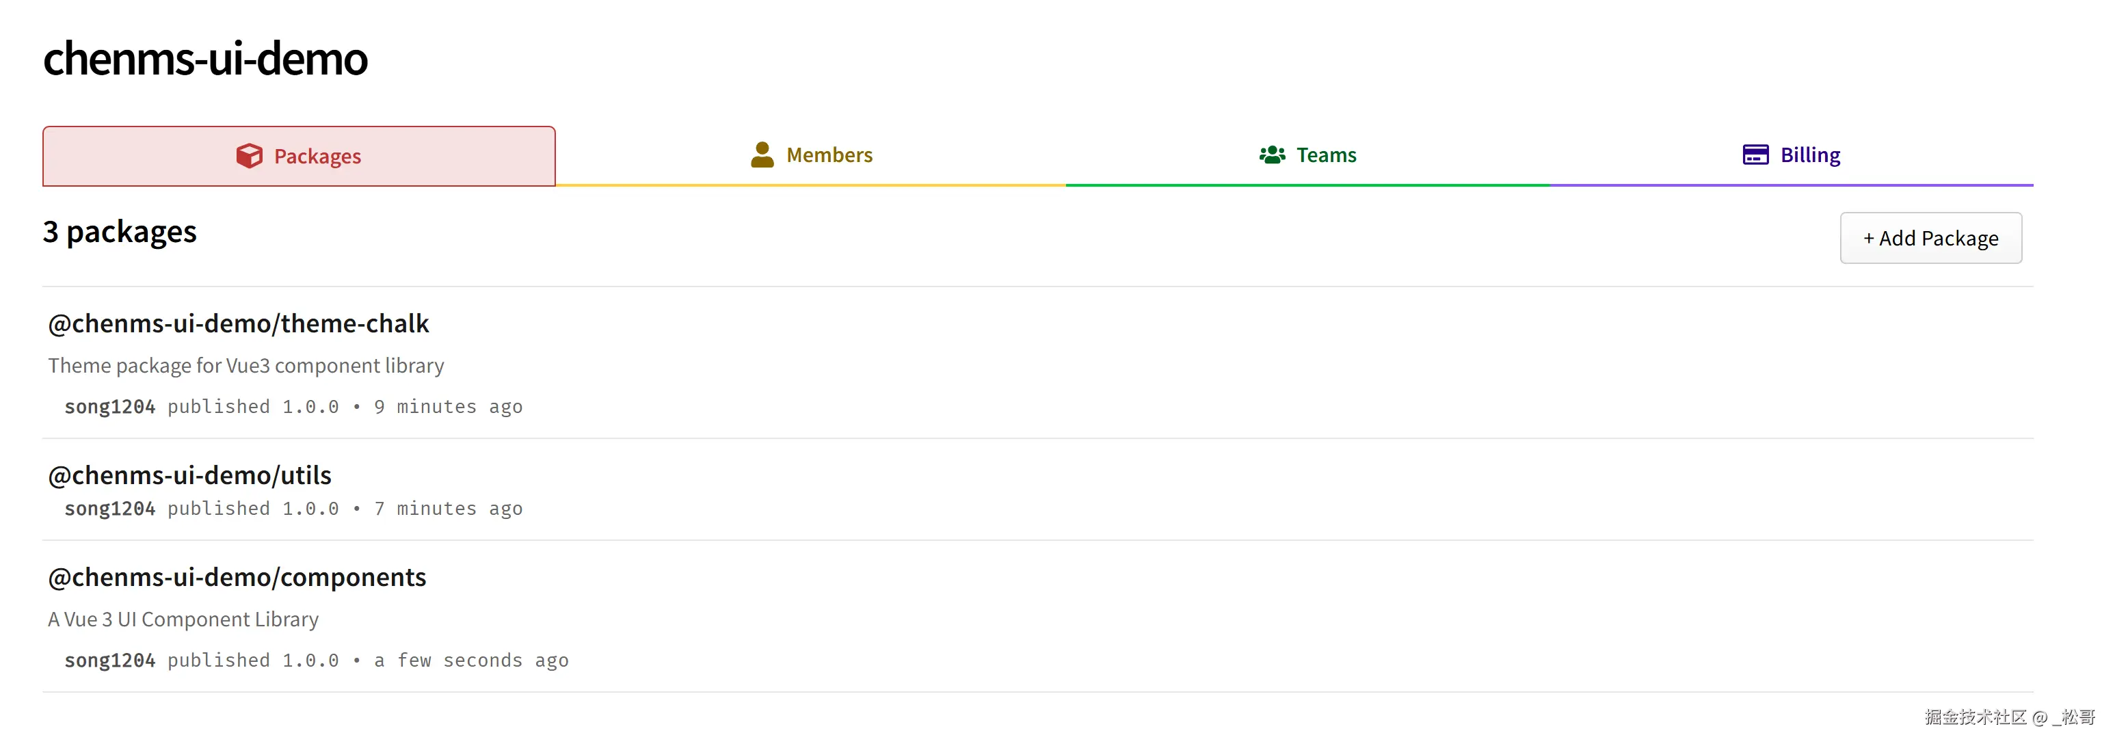Click song1204 publisher under components package

click(x=110, y=661)
